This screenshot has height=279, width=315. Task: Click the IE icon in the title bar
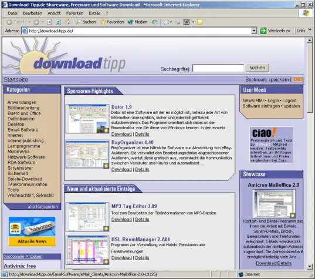coord(5,5)
